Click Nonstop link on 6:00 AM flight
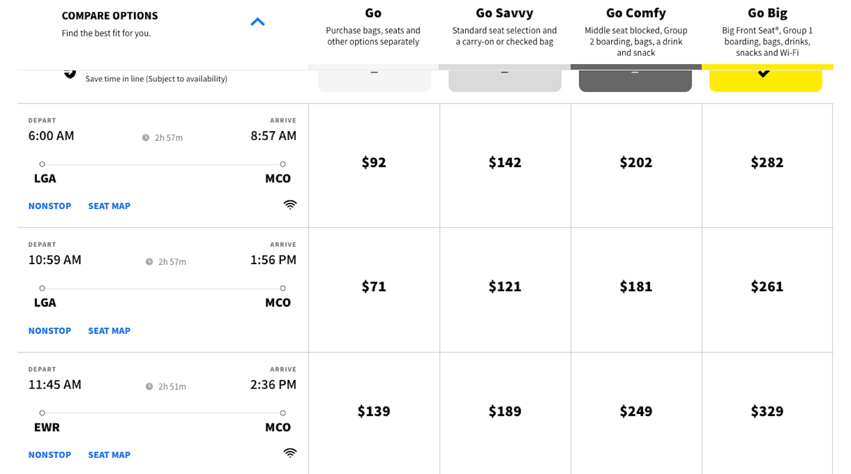Image resolution: width=851 pixels, height=474 pixels. pyautogui.click(x=49, y=206)
